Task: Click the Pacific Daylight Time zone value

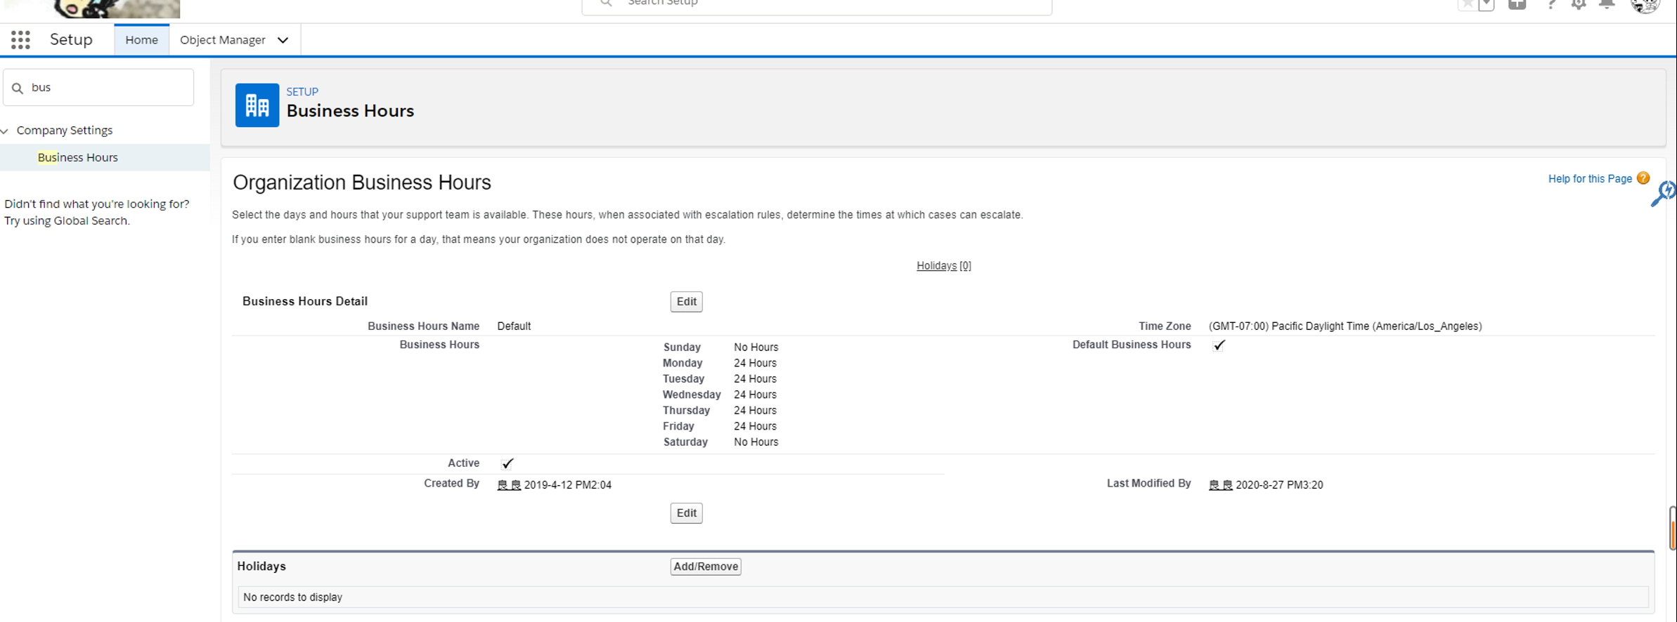Action: 1345,326
